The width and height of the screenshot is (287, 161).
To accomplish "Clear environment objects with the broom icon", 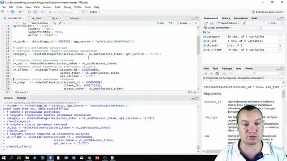I will coord(244,23).
